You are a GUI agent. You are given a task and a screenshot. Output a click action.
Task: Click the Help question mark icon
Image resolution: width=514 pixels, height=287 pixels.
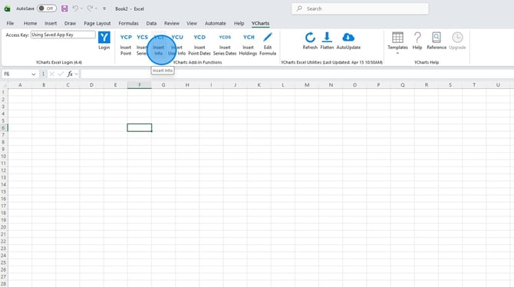click(x=417, y=38)
